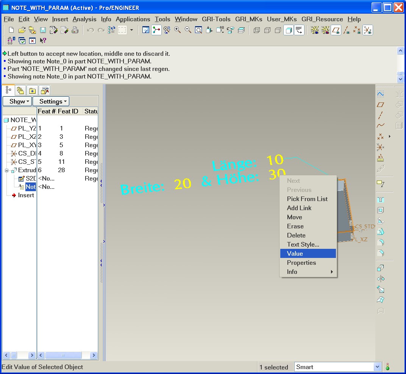This screenshot has width=406, height=374.
Task: Click the Datum Axis tool in right toolbar
Action: (x=380, y=115)
